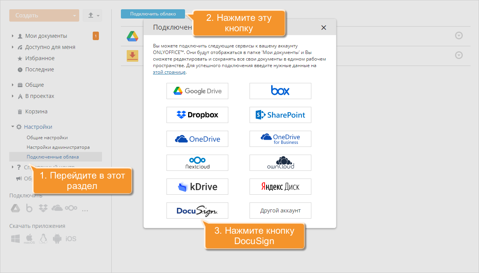The height and width of the screenshot is (273, 479).
Task: Click the Box icon under Подключить
Action: pos(29,208)
